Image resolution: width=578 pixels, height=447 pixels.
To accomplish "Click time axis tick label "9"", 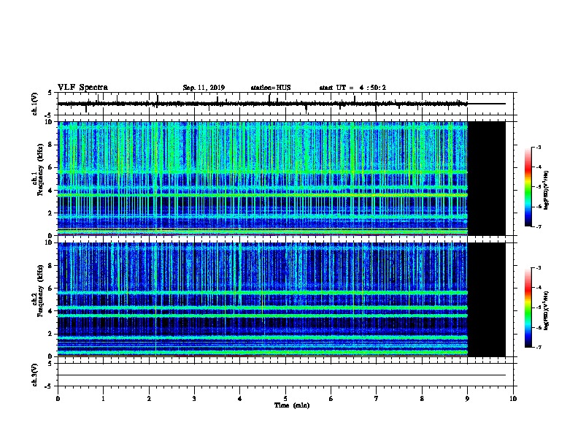I will point(467,399).
